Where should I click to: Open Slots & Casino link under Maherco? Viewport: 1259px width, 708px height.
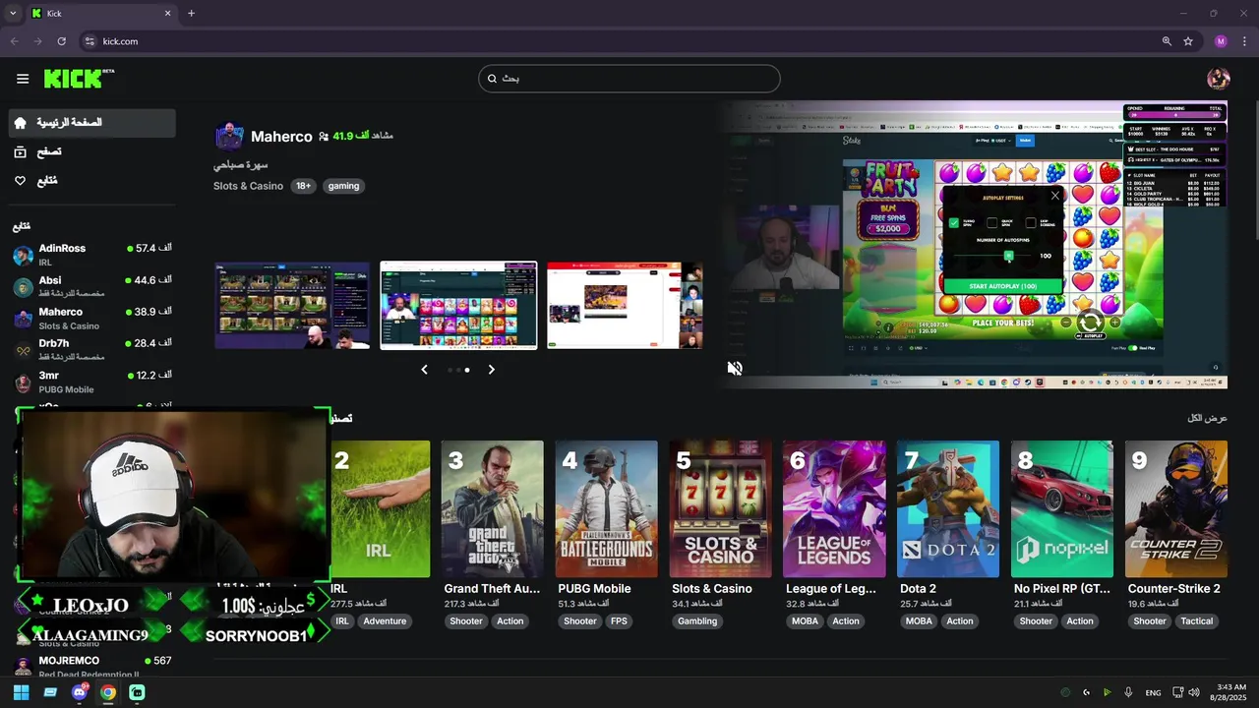point(248,186)
